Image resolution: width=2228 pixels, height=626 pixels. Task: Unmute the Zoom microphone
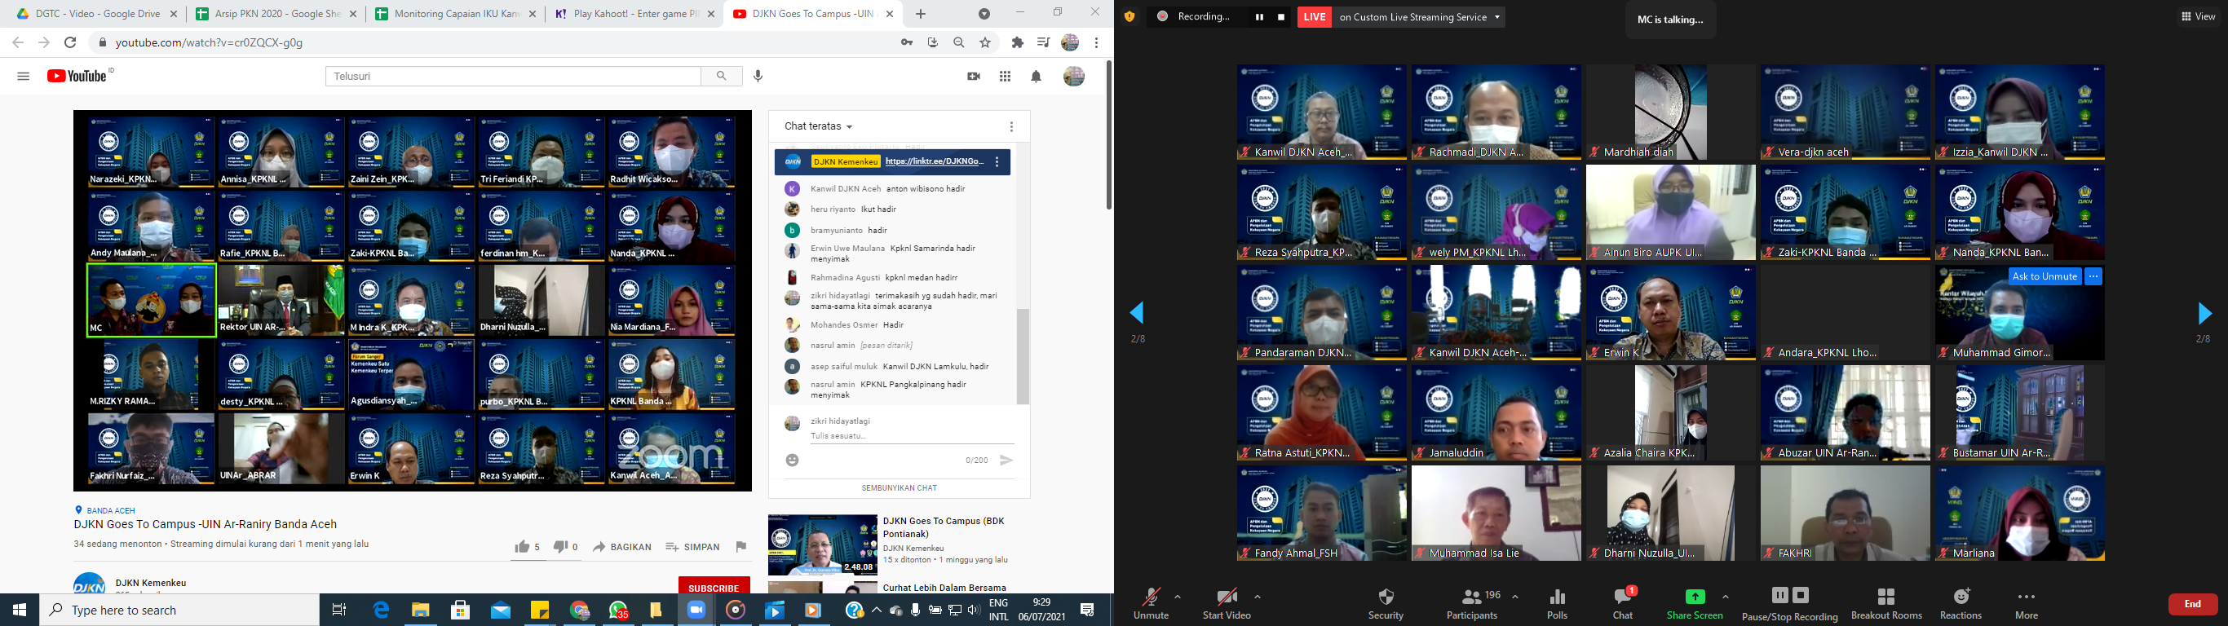(1151, 597)
